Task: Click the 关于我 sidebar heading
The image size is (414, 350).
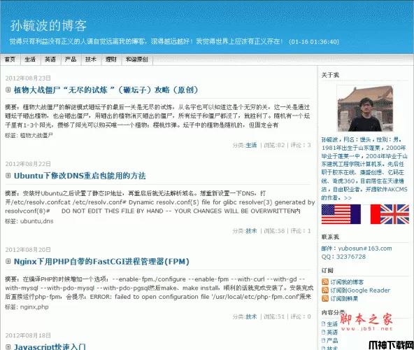Action: coord(330,75)
